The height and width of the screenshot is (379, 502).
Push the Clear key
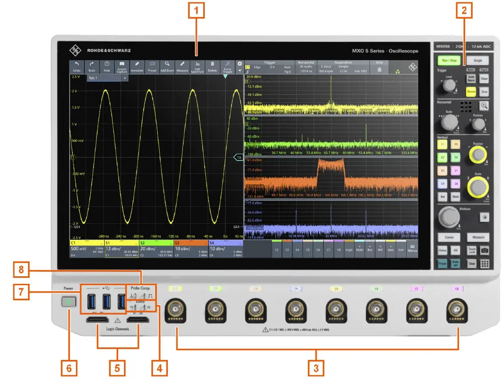click(472, 264)
